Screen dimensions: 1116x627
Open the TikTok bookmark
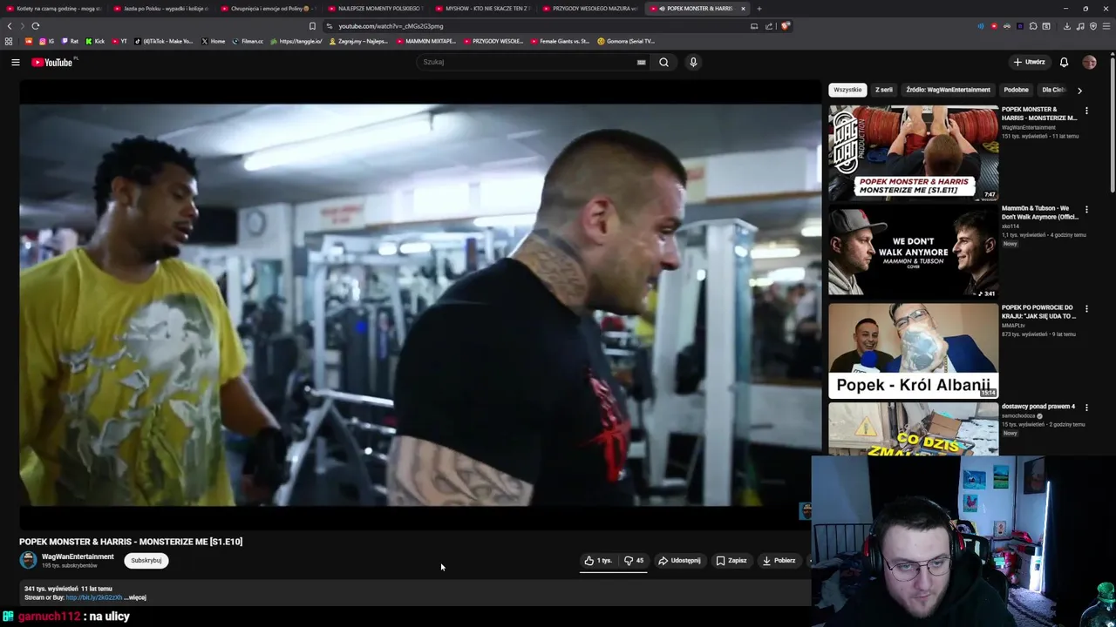pyautogui.click(x=163, y=41)
